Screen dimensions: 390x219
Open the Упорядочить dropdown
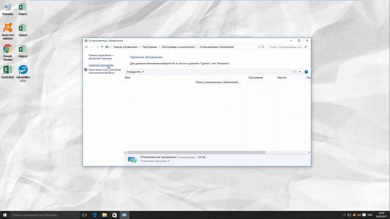(135, 72)
